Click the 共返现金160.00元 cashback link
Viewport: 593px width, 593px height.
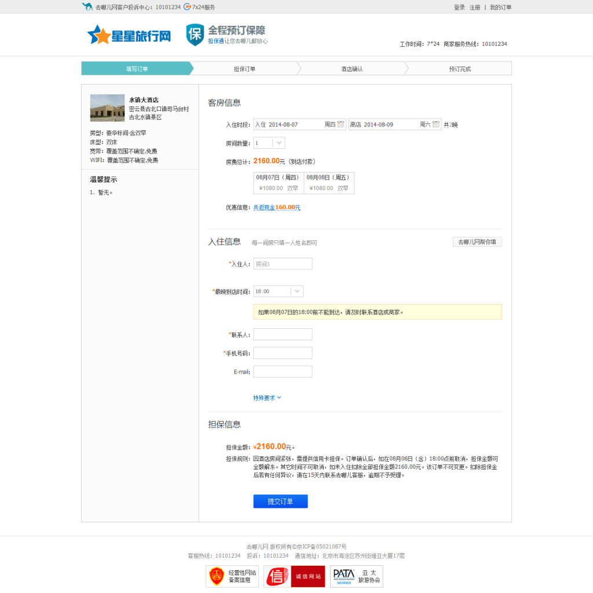[x=277, y=207]
